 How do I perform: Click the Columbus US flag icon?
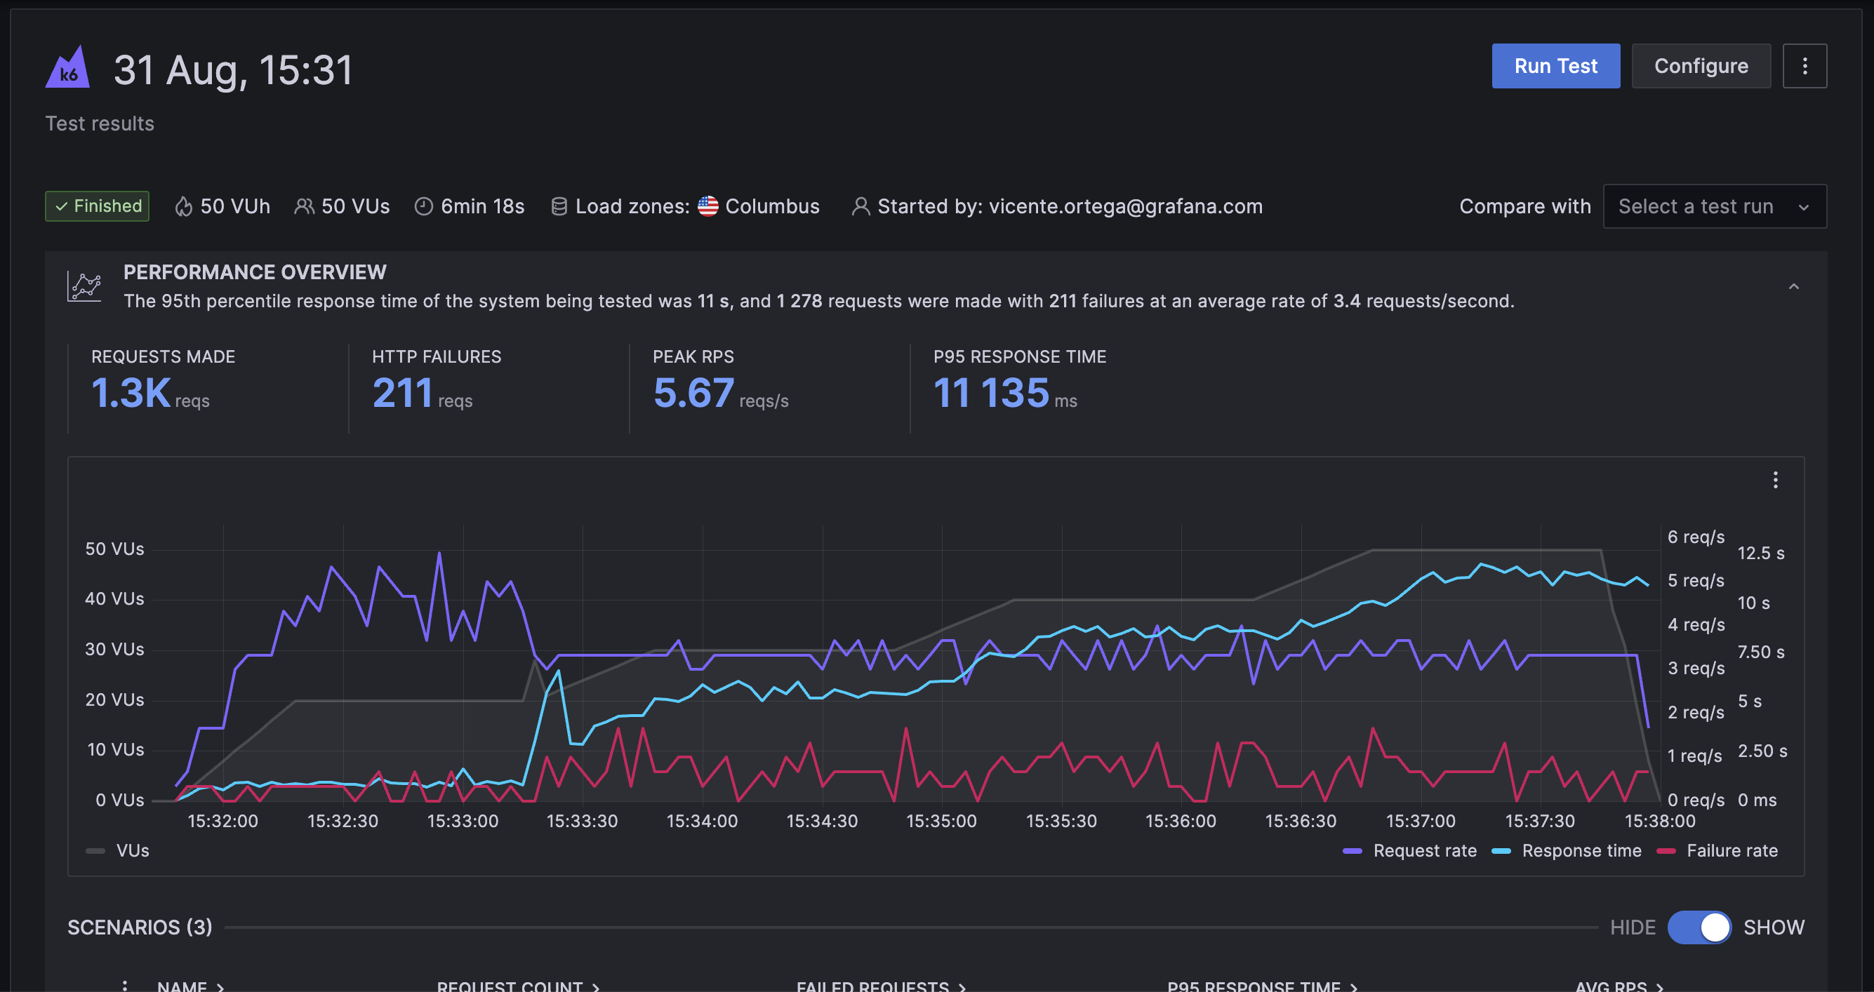pos(708,206)
